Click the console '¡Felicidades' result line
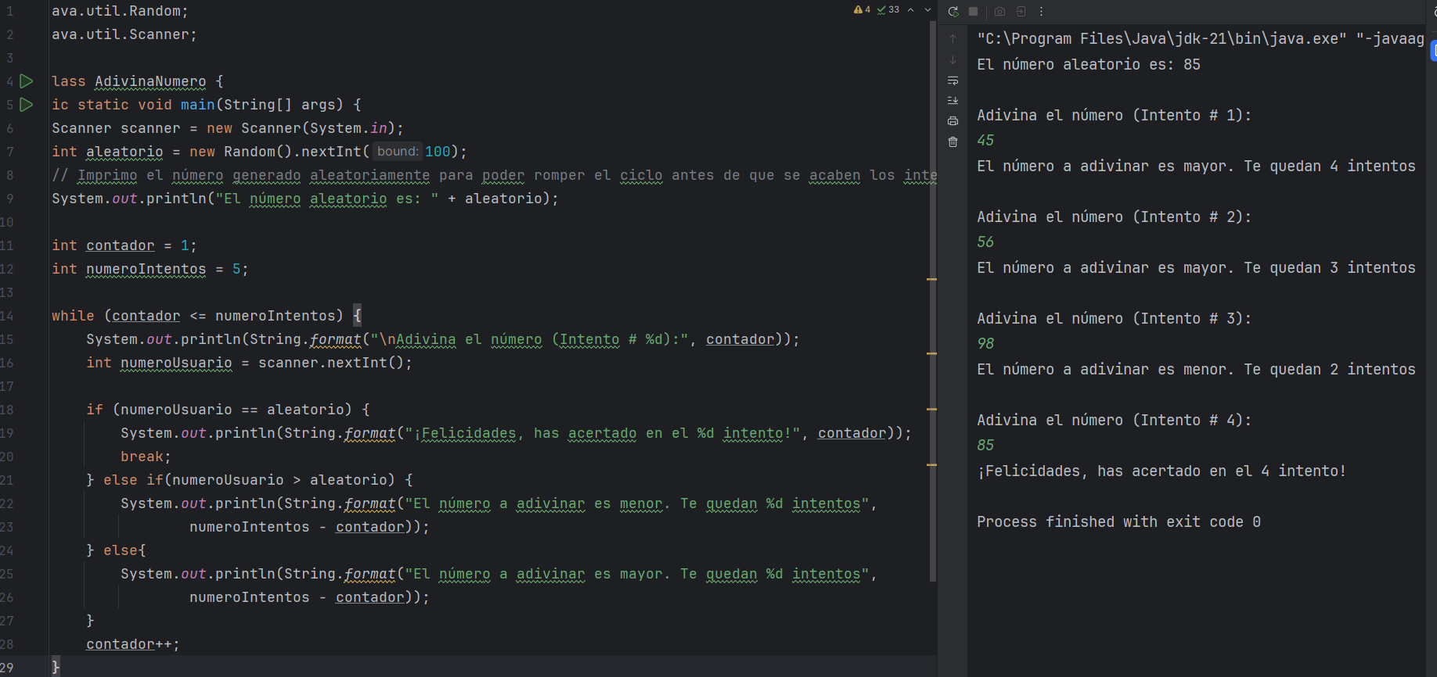 coord(1161,471)
